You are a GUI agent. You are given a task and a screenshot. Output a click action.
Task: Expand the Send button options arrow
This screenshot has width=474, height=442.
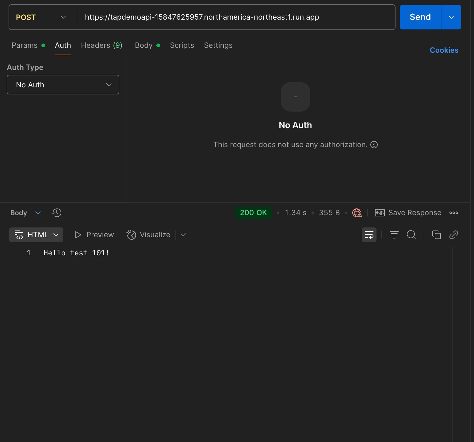tap(451, 17)
